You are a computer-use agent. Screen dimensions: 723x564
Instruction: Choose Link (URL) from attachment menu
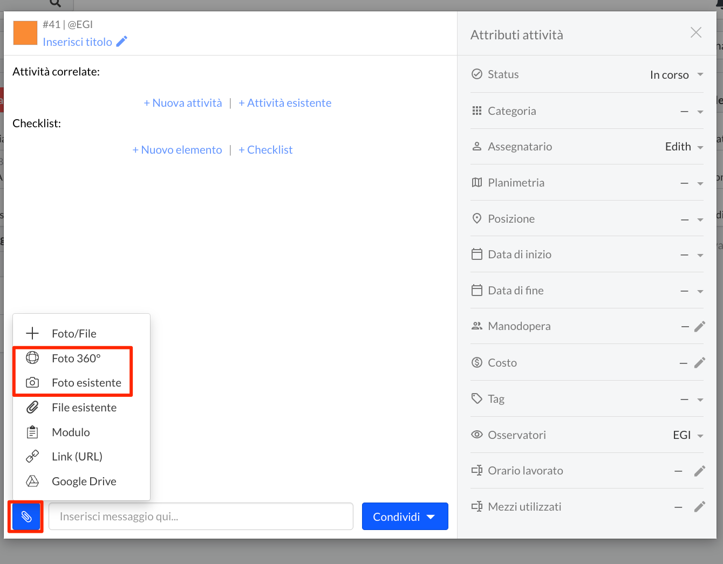point(81,457)
